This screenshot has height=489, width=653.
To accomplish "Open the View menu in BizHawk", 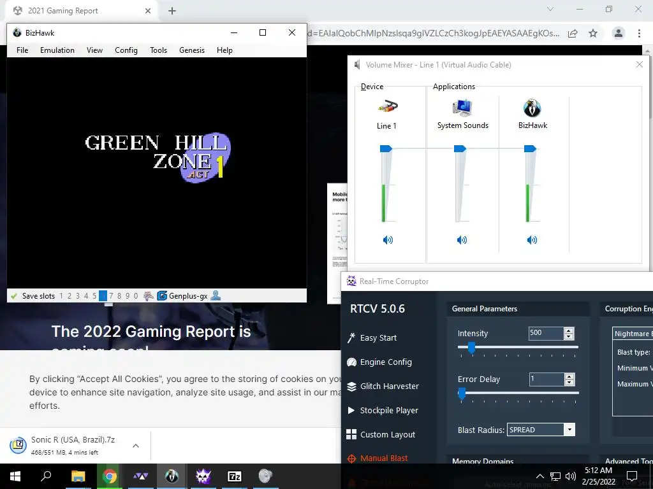I will 94,50.
